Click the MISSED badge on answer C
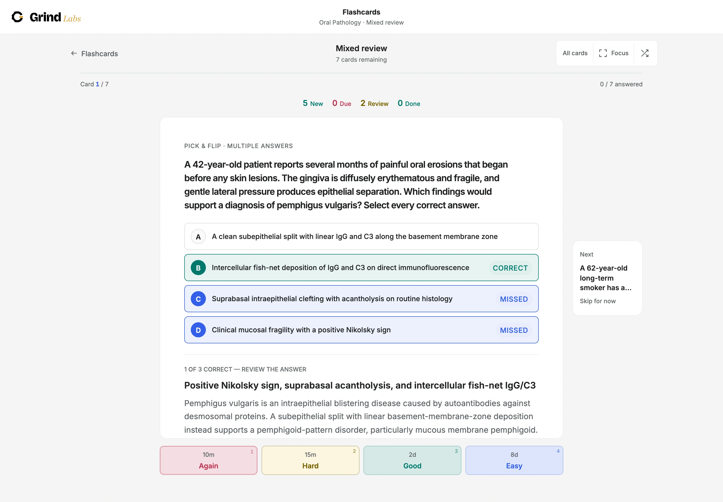 click(x=514, y=299)
